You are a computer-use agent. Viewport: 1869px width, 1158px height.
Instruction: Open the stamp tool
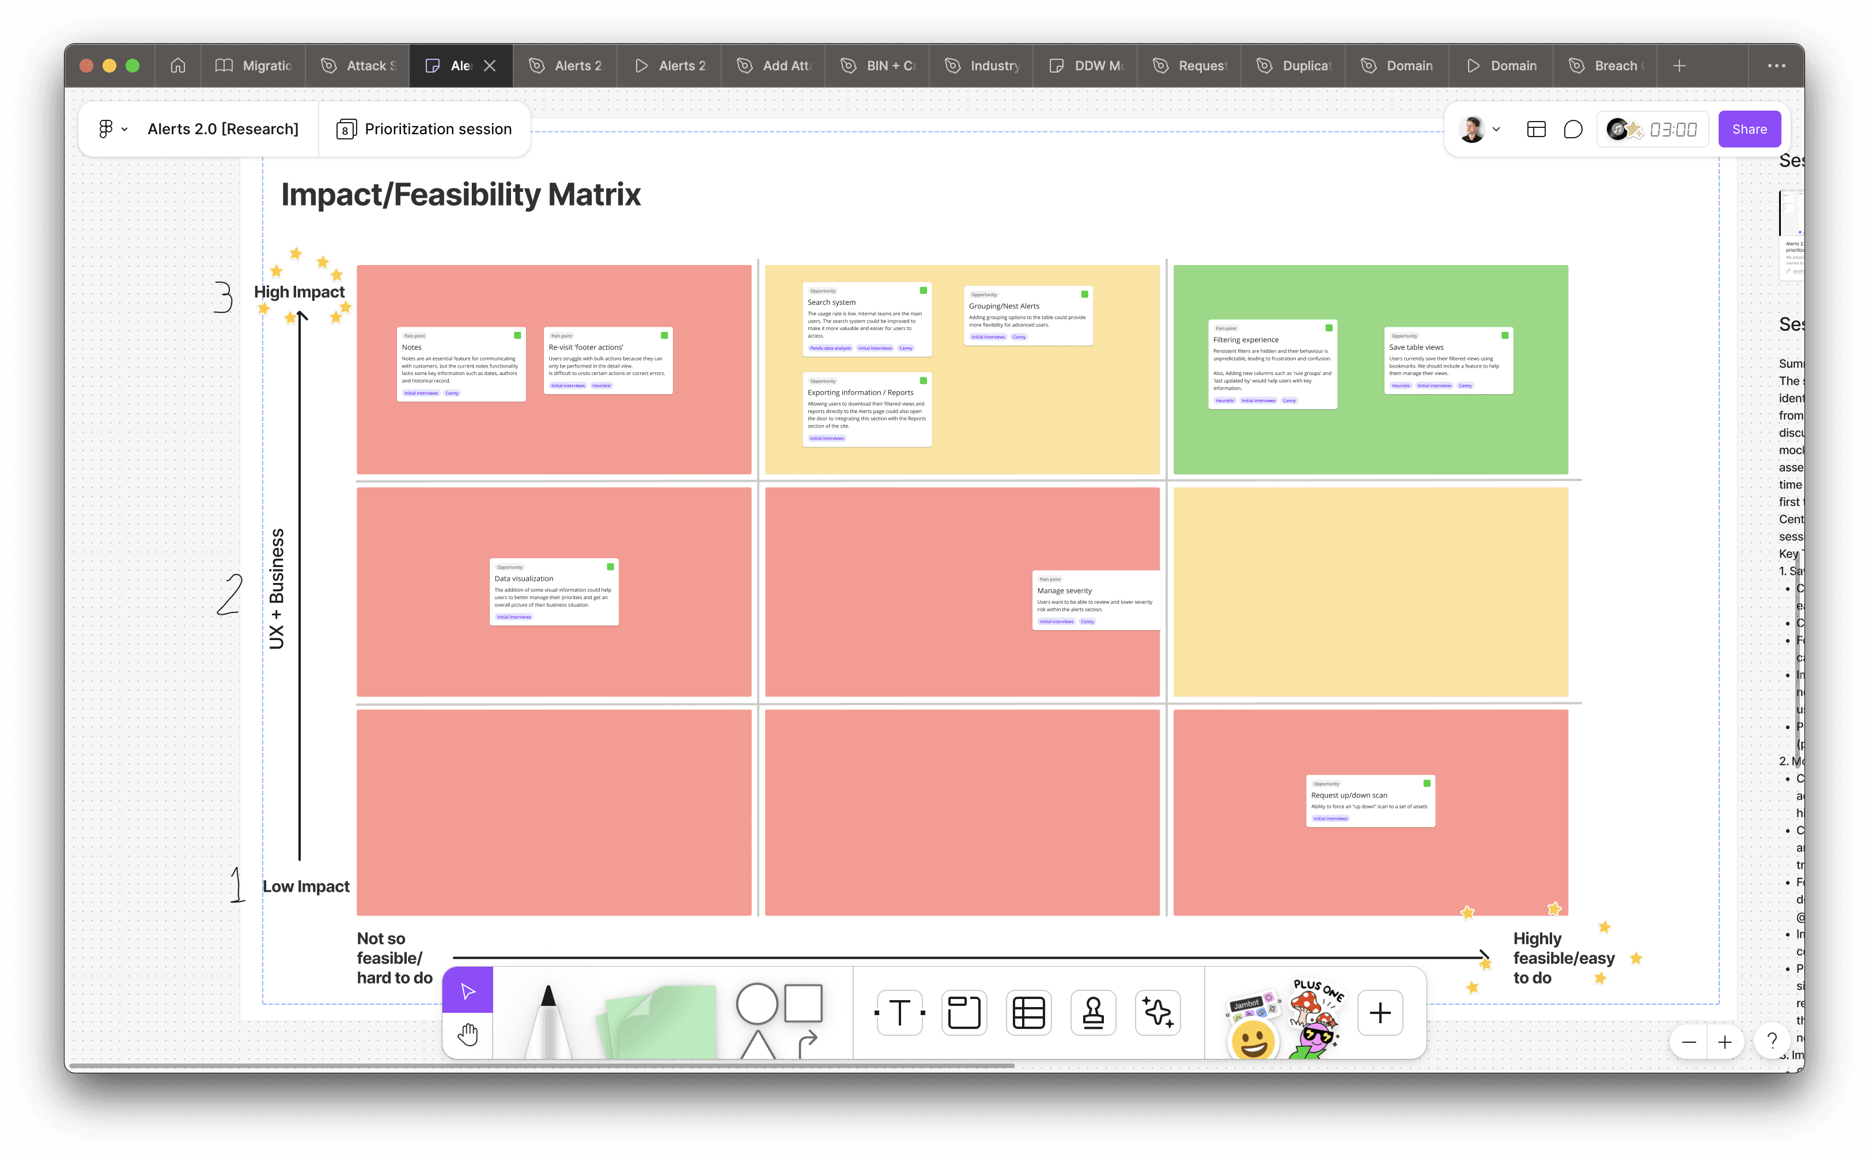click(x=1092, y=1012)
